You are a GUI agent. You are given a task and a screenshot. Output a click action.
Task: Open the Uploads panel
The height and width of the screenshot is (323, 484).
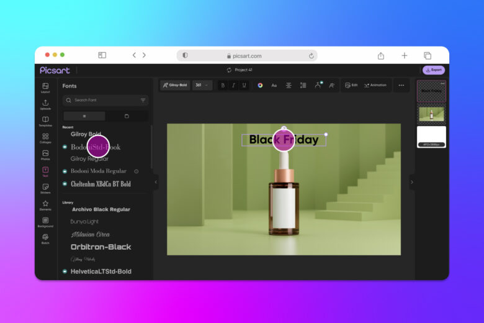pyautogui.click(x=45, y=104)
